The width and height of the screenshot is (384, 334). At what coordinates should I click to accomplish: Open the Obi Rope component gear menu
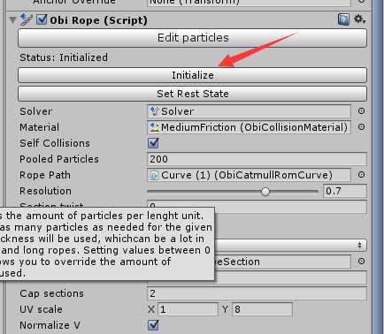point(359,19)
